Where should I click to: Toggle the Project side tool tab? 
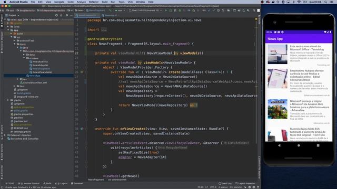tap(2, 20)
